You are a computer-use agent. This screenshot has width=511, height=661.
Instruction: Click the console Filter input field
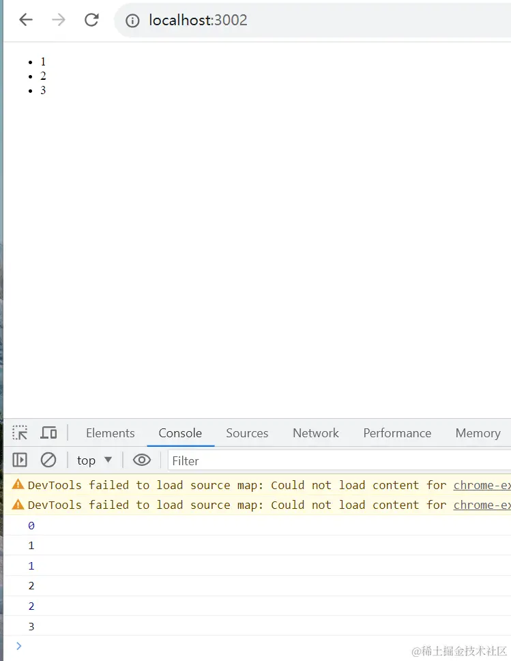coord(340,460)
